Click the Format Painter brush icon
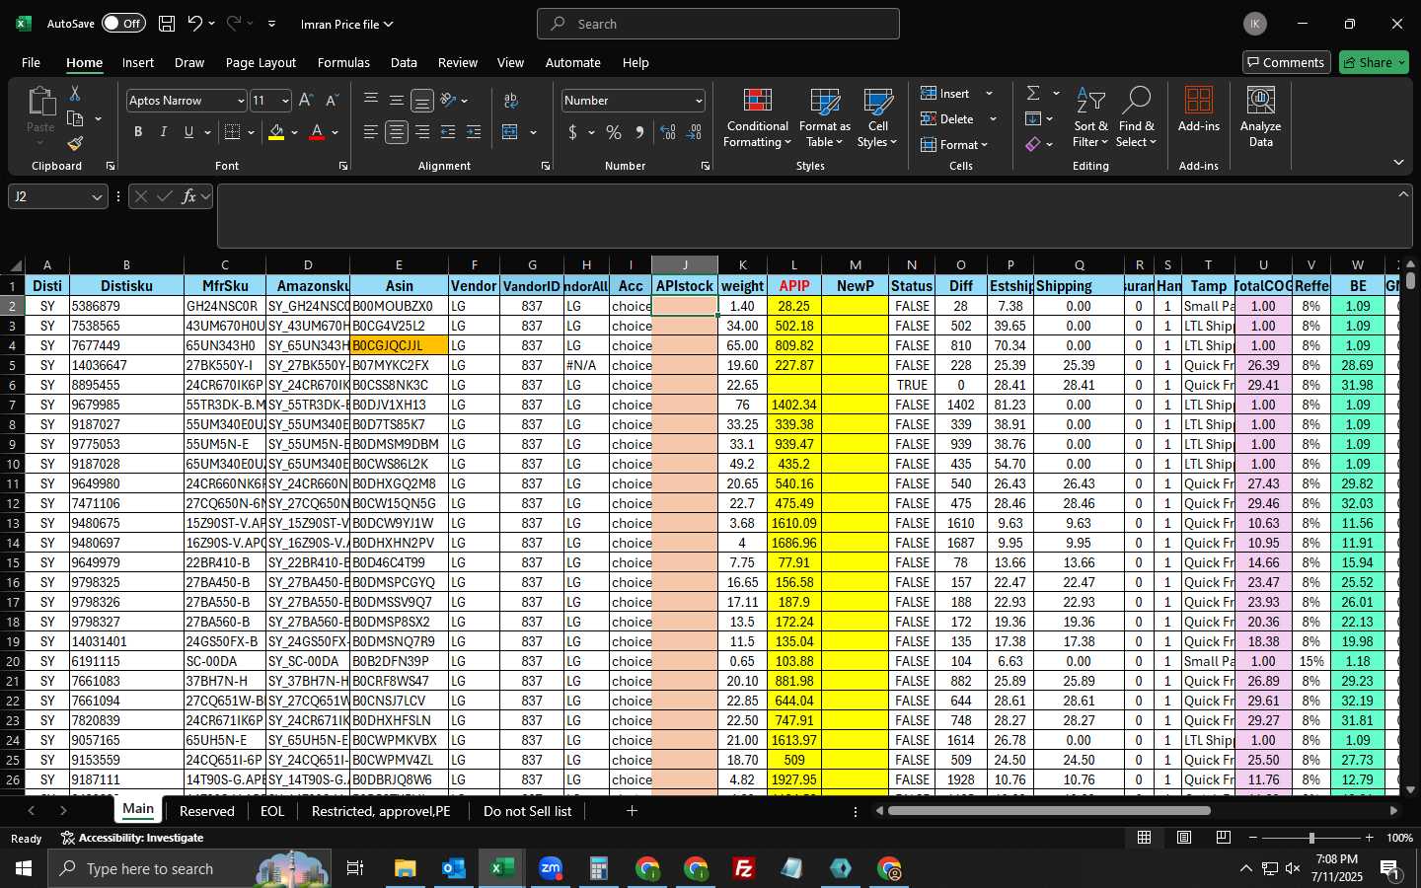Screen dimensions: 1421x888 coord(75,144)
